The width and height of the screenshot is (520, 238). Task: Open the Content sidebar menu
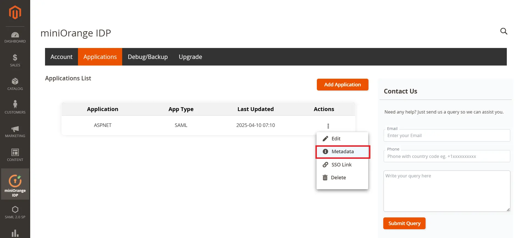pyautogui.click(x=15, y=155)
